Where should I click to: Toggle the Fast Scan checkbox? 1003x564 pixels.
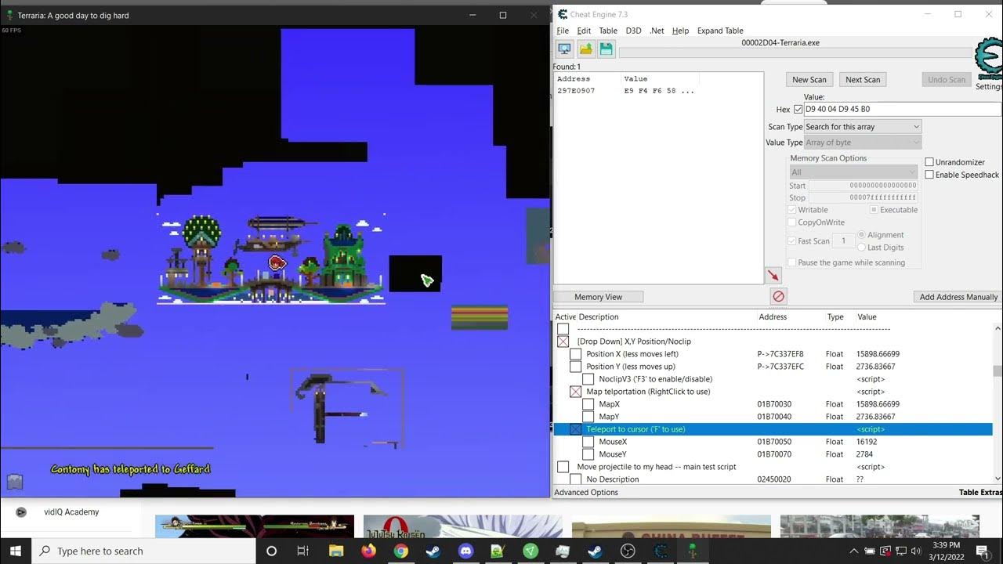pyautogui.click(x=792, y=241)
